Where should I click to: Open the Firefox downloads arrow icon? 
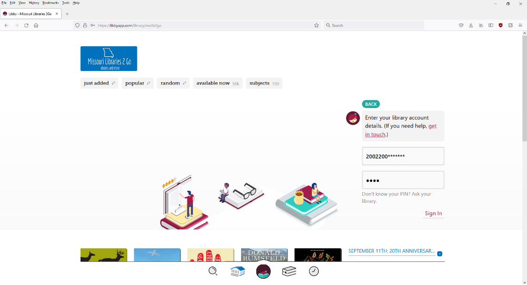471,25
